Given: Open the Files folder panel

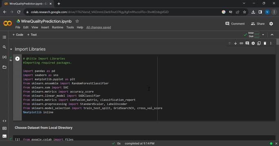Looking at the screenshot, I should click(4, 67).
